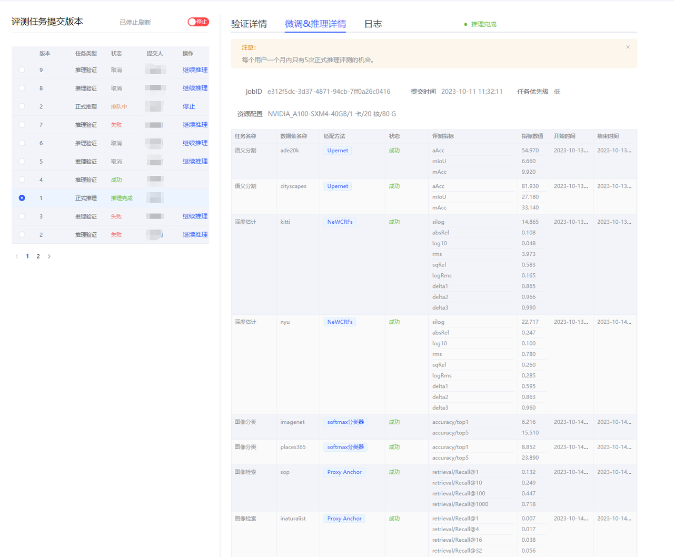Click 微调&推理详情 tab

pos(315,24)
